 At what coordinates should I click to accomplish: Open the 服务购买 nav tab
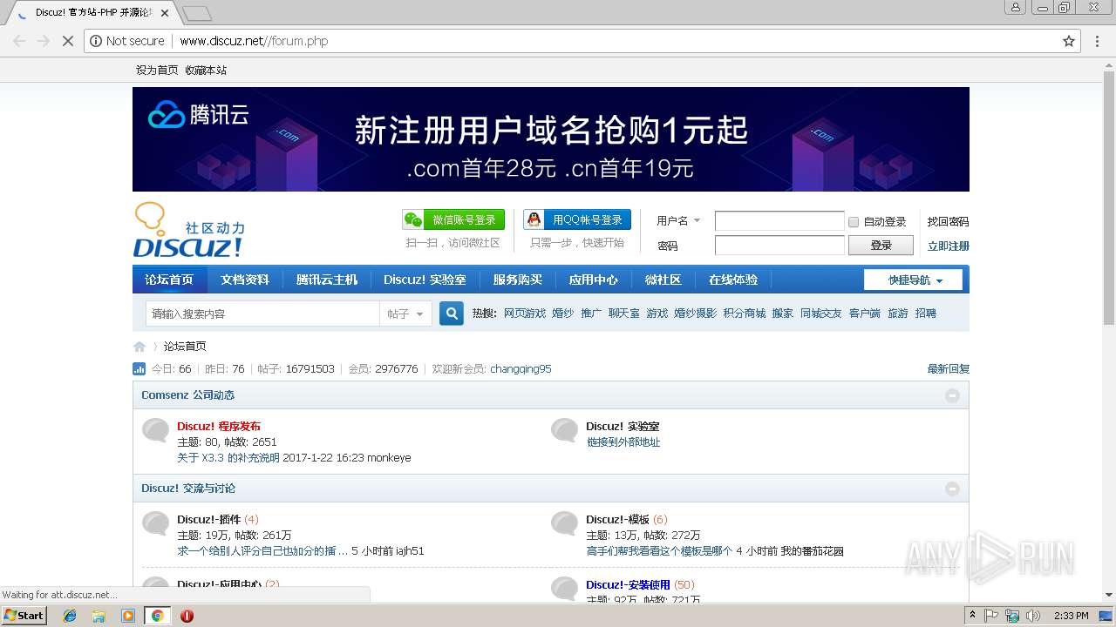tap(518, 280)
